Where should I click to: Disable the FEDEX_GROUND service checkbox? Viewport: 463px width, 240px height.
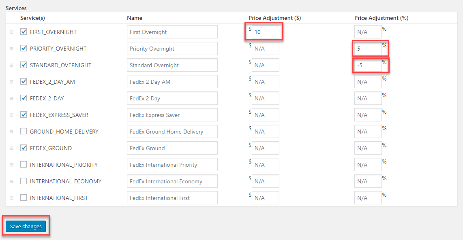[x=24, y=148]
